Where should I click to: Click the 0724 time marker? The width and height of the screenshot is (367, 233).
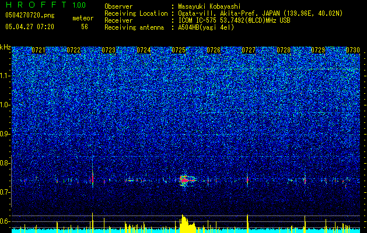144,50
